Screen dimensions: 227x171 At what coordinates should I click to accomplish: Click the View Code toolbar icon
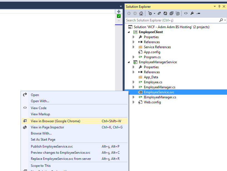pyautogui.click(x=186, y=13)
